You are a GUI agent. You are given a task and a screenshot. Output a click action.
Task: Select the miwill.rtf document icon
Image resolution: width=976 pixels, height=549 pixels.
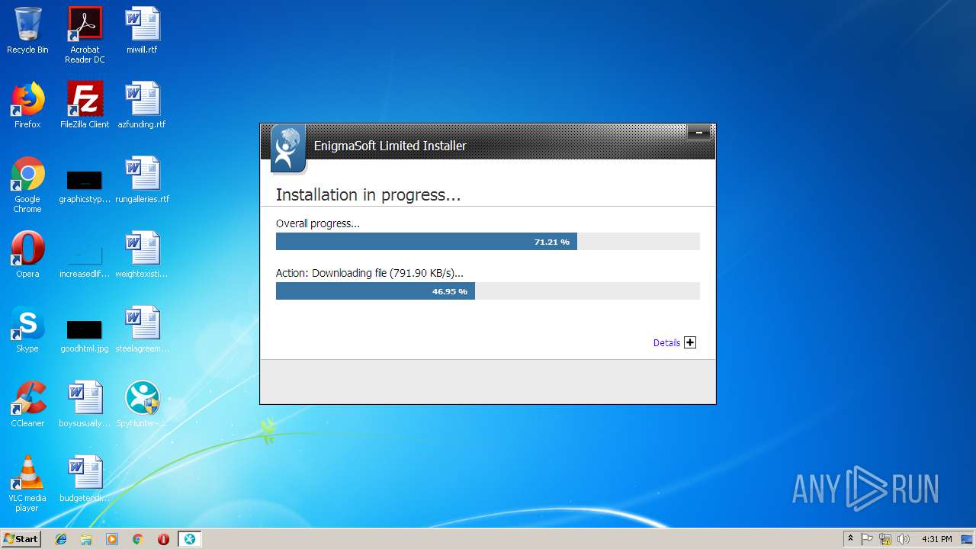[x=142, y=30]
